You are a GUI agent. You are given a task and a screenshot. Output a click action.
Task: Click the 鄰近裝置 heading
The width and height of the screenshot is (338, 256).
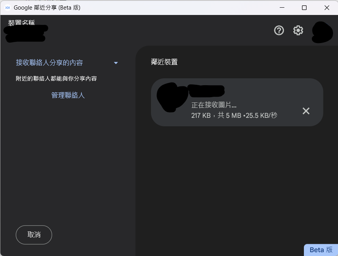pos(164,62)
